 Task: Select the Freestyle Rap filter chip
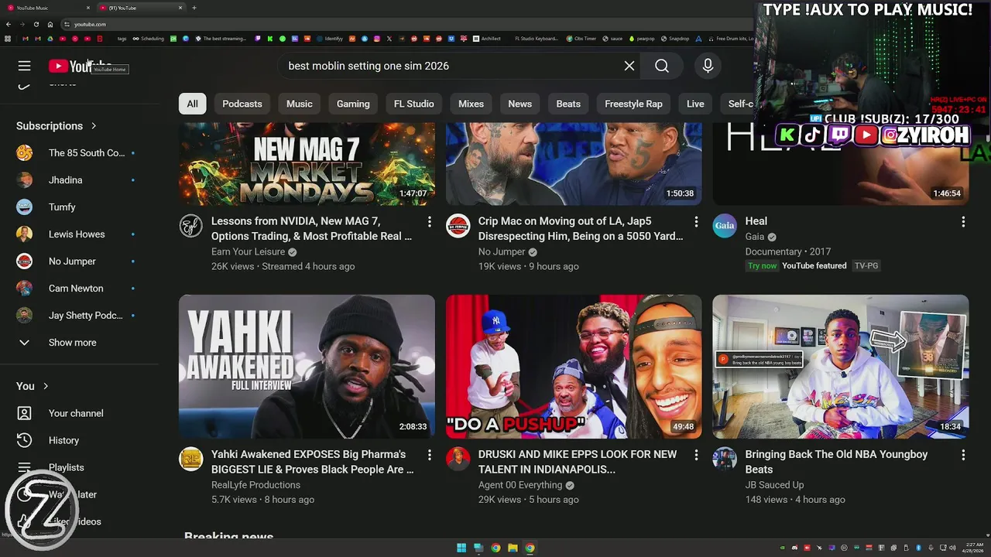pos(633,104)
